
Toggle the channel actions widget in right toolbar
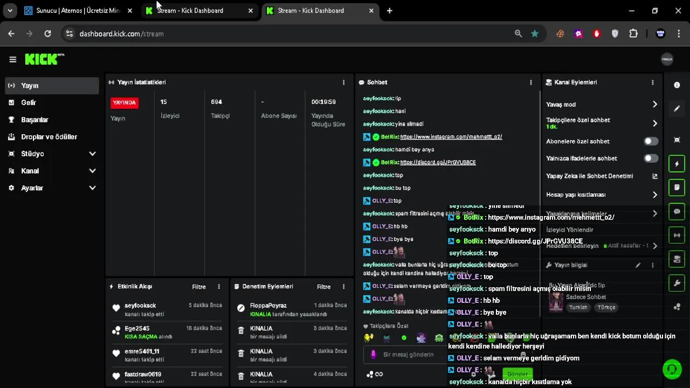pyautogui.click(x=677, y=259)
